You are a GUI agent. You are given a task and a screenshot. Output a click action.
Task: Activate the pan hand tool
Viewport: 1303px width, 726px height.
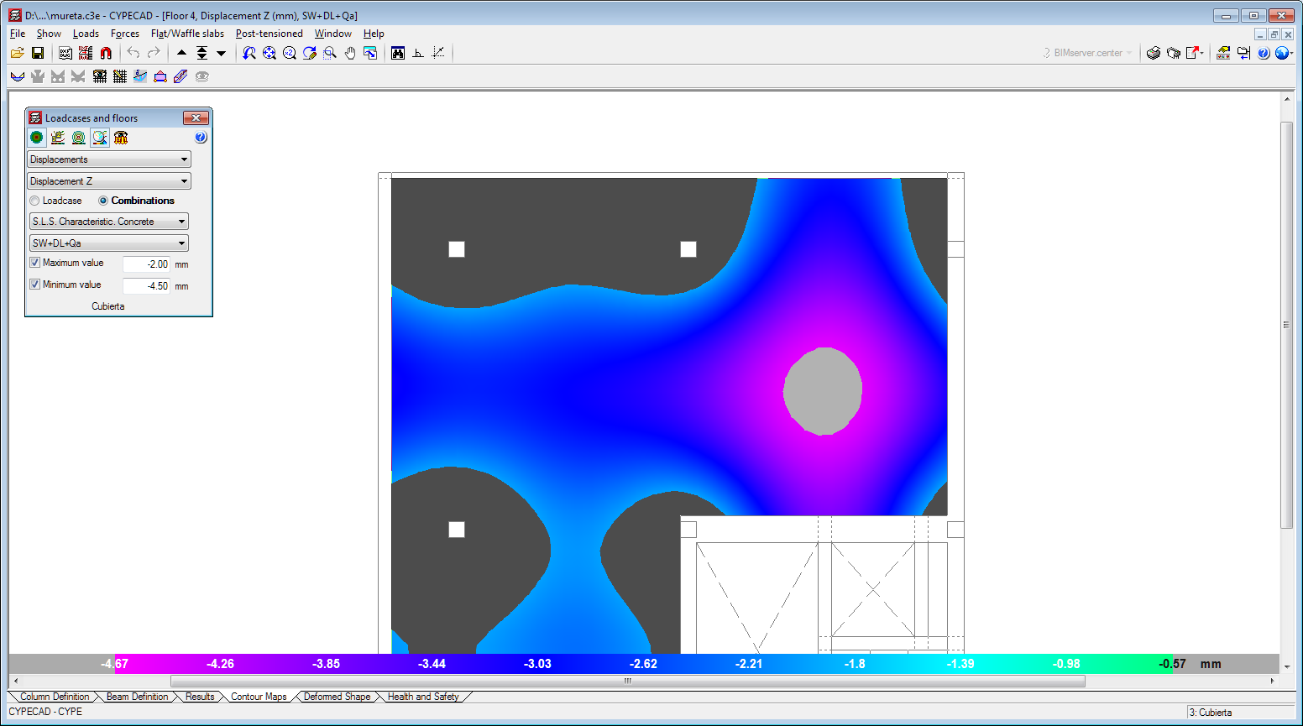tap(349, 53)
